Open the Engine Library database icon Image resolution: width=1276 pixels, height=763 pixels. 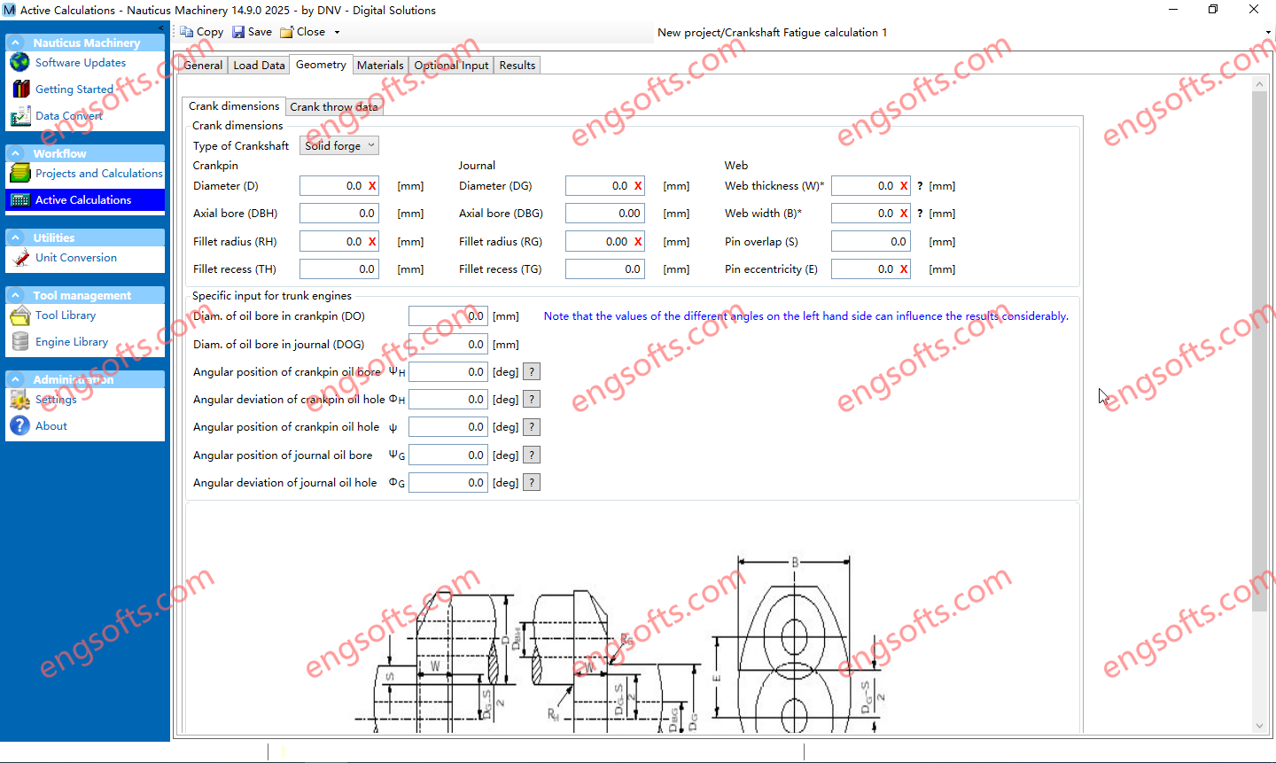(20, 342)
